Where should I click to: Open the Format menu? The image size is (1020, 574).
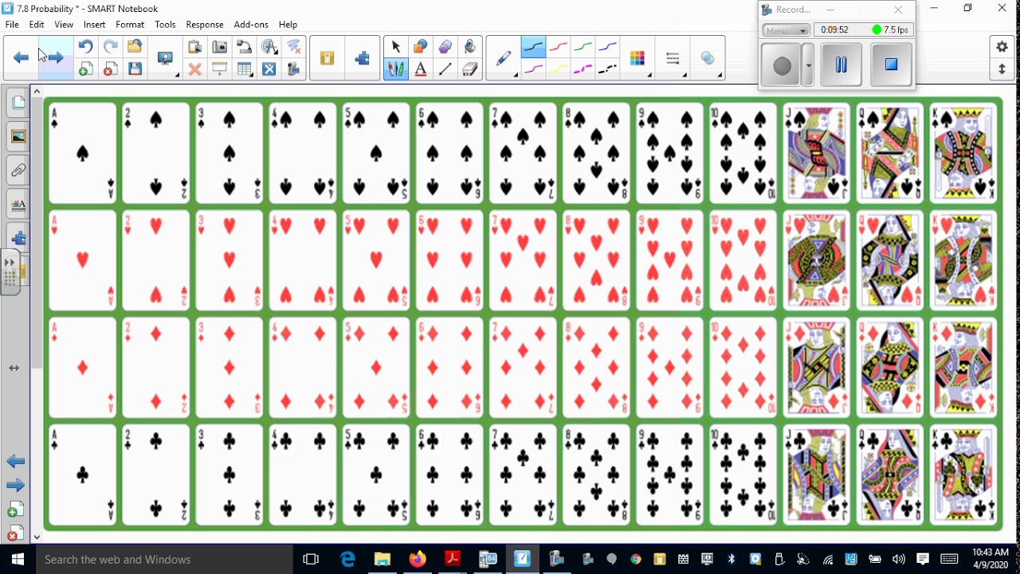pos(130,25)
